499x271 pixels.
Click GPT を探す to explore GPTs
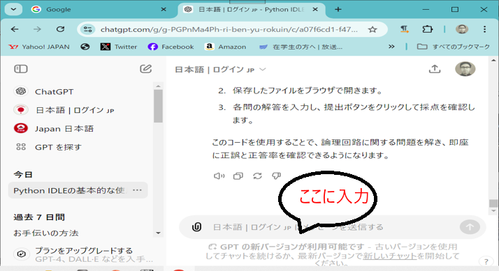pyautogui.click(x=48, y=147)
